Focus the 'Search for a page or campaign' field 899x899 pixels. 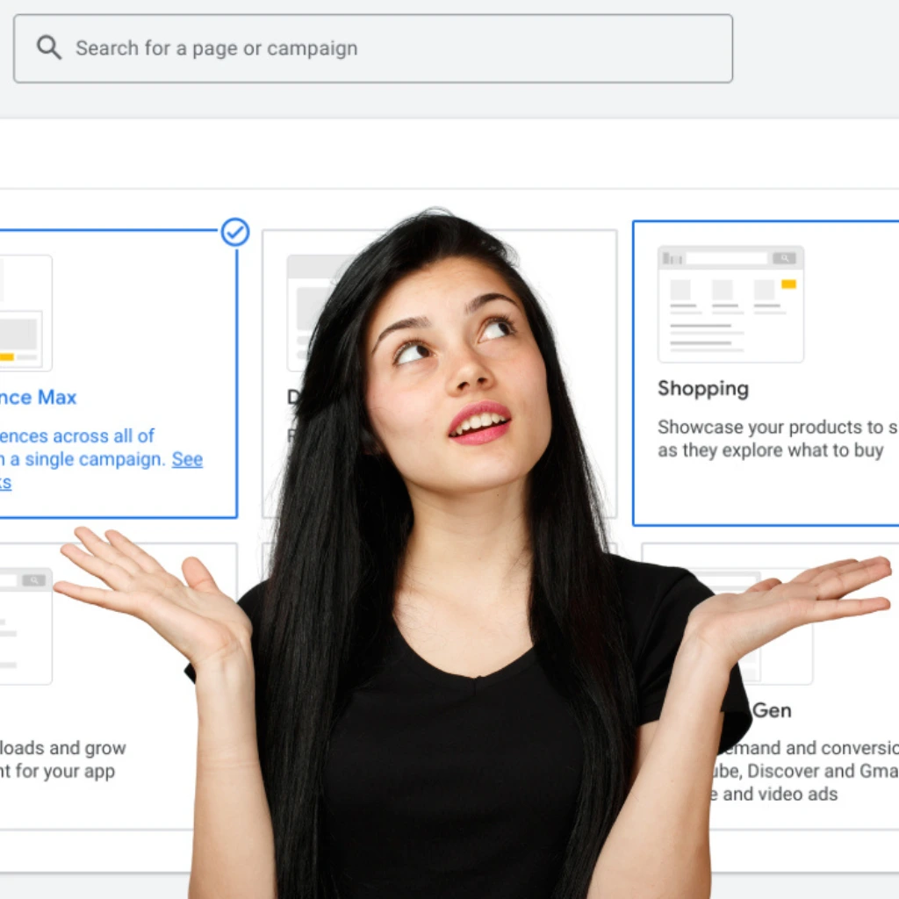pyautogui.click(x=386, y=48)
